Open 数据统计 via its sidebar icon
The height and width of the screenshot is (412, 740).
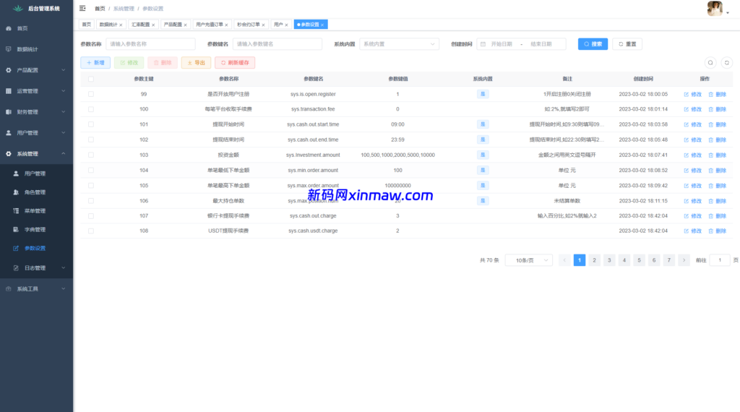pyautogui.click(x=9, y=49)
